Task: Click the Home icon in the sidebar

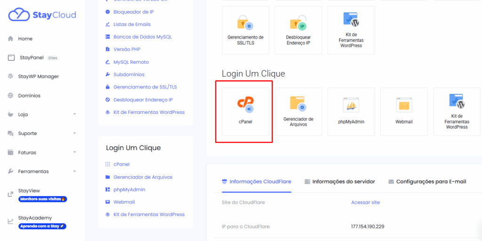Action: (10, 39)
